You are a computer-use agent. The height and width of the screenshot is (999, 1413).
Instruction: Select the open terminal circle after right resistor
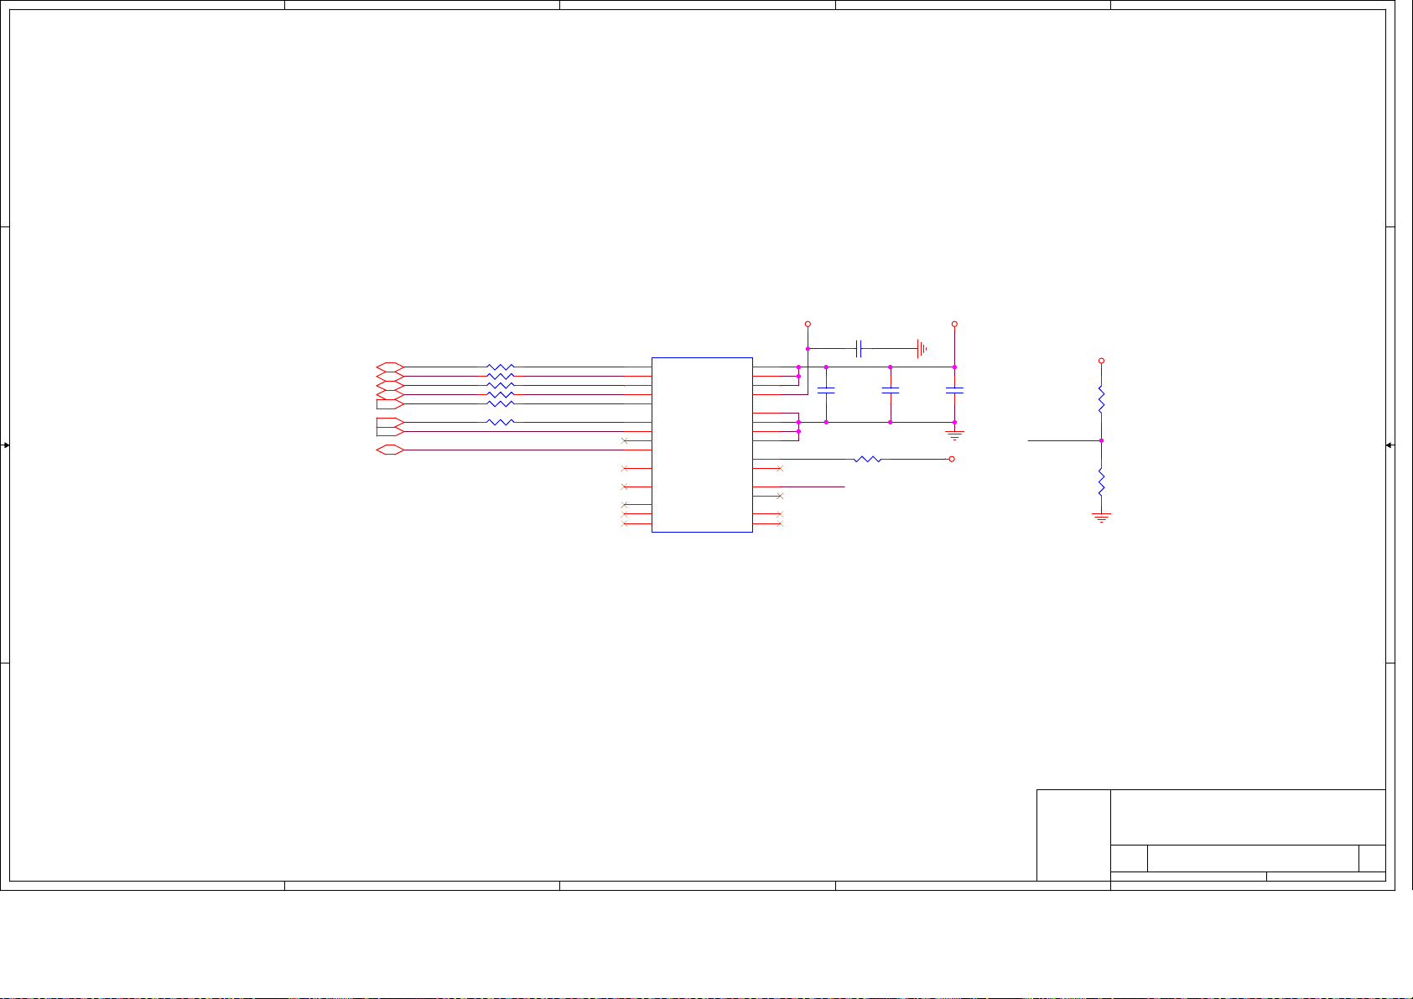coord(952,460)
